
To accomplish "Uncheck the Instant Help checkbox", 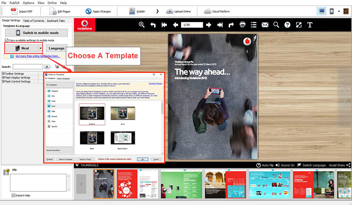I will click(x=12, y=195).
